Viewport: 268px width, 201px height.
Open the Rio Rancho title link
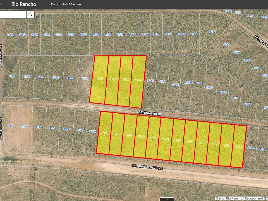pos(24,4)
